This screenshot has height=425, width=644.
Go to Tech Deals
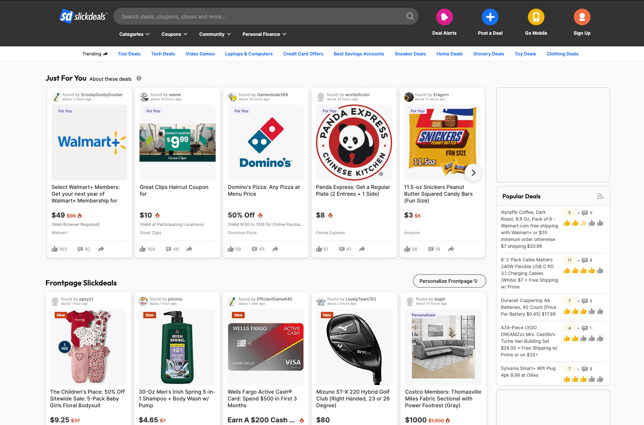click(x=163, y=54)
